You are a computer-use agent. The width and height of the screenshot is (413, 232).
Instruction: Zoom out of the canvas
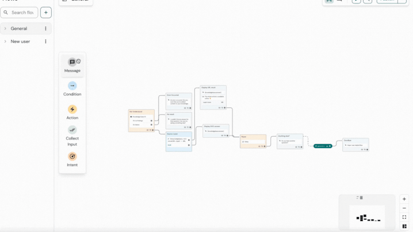point(404,208)
